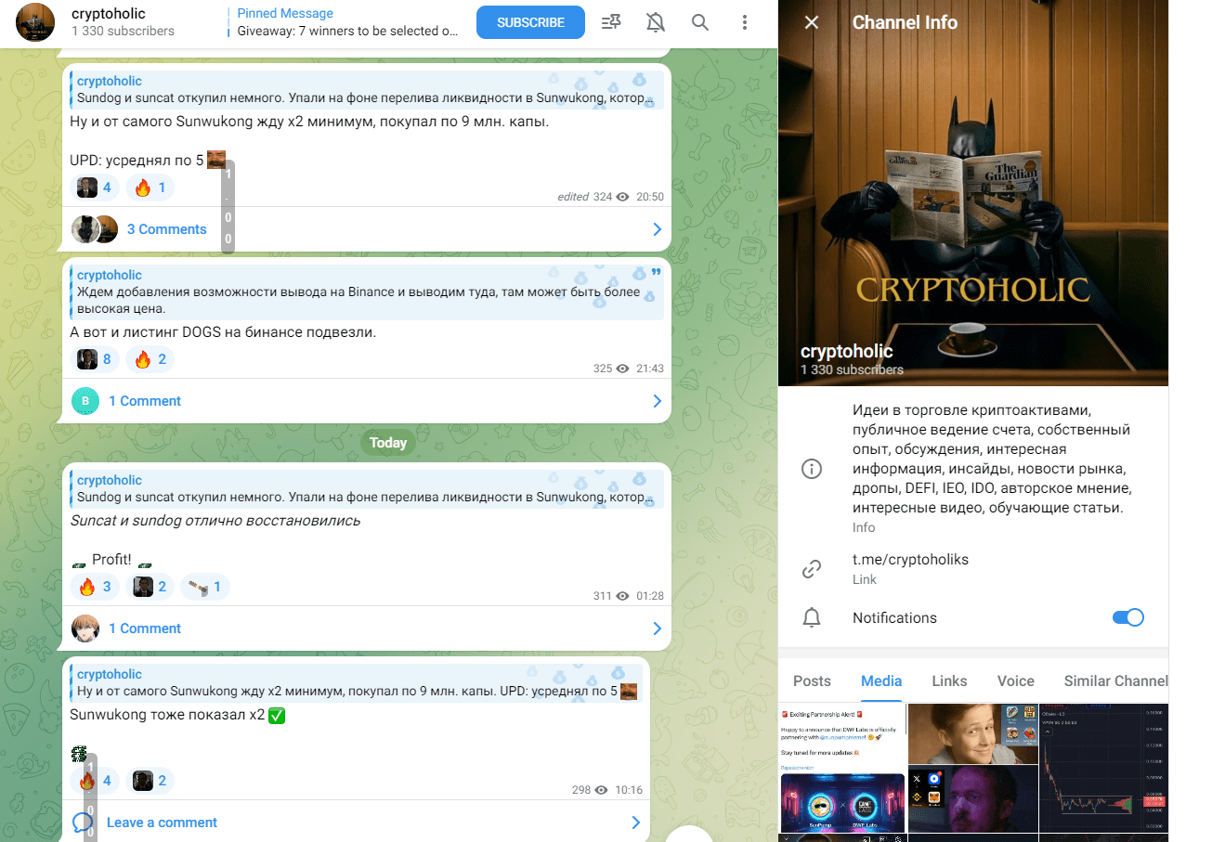Click the speech bubble icon beside Leave a comment
The image size is (1212, 842).
(83, 823)
